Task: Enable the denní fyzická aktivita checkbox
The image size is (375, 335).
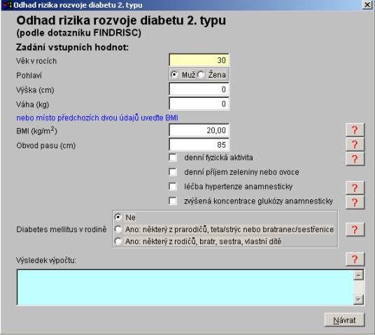Action: [x=173, y=157]
